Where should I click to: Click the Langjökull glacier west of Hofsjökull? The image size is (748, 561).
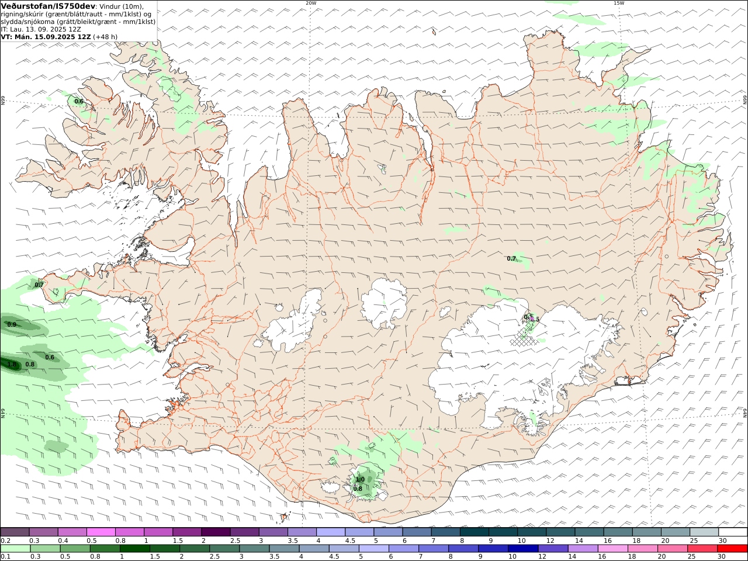tap(292, 321)
